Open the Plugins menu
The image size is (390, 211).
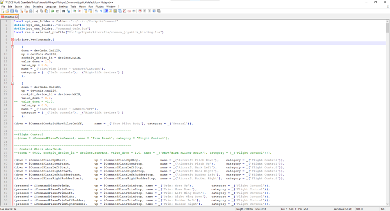(99, 7)
